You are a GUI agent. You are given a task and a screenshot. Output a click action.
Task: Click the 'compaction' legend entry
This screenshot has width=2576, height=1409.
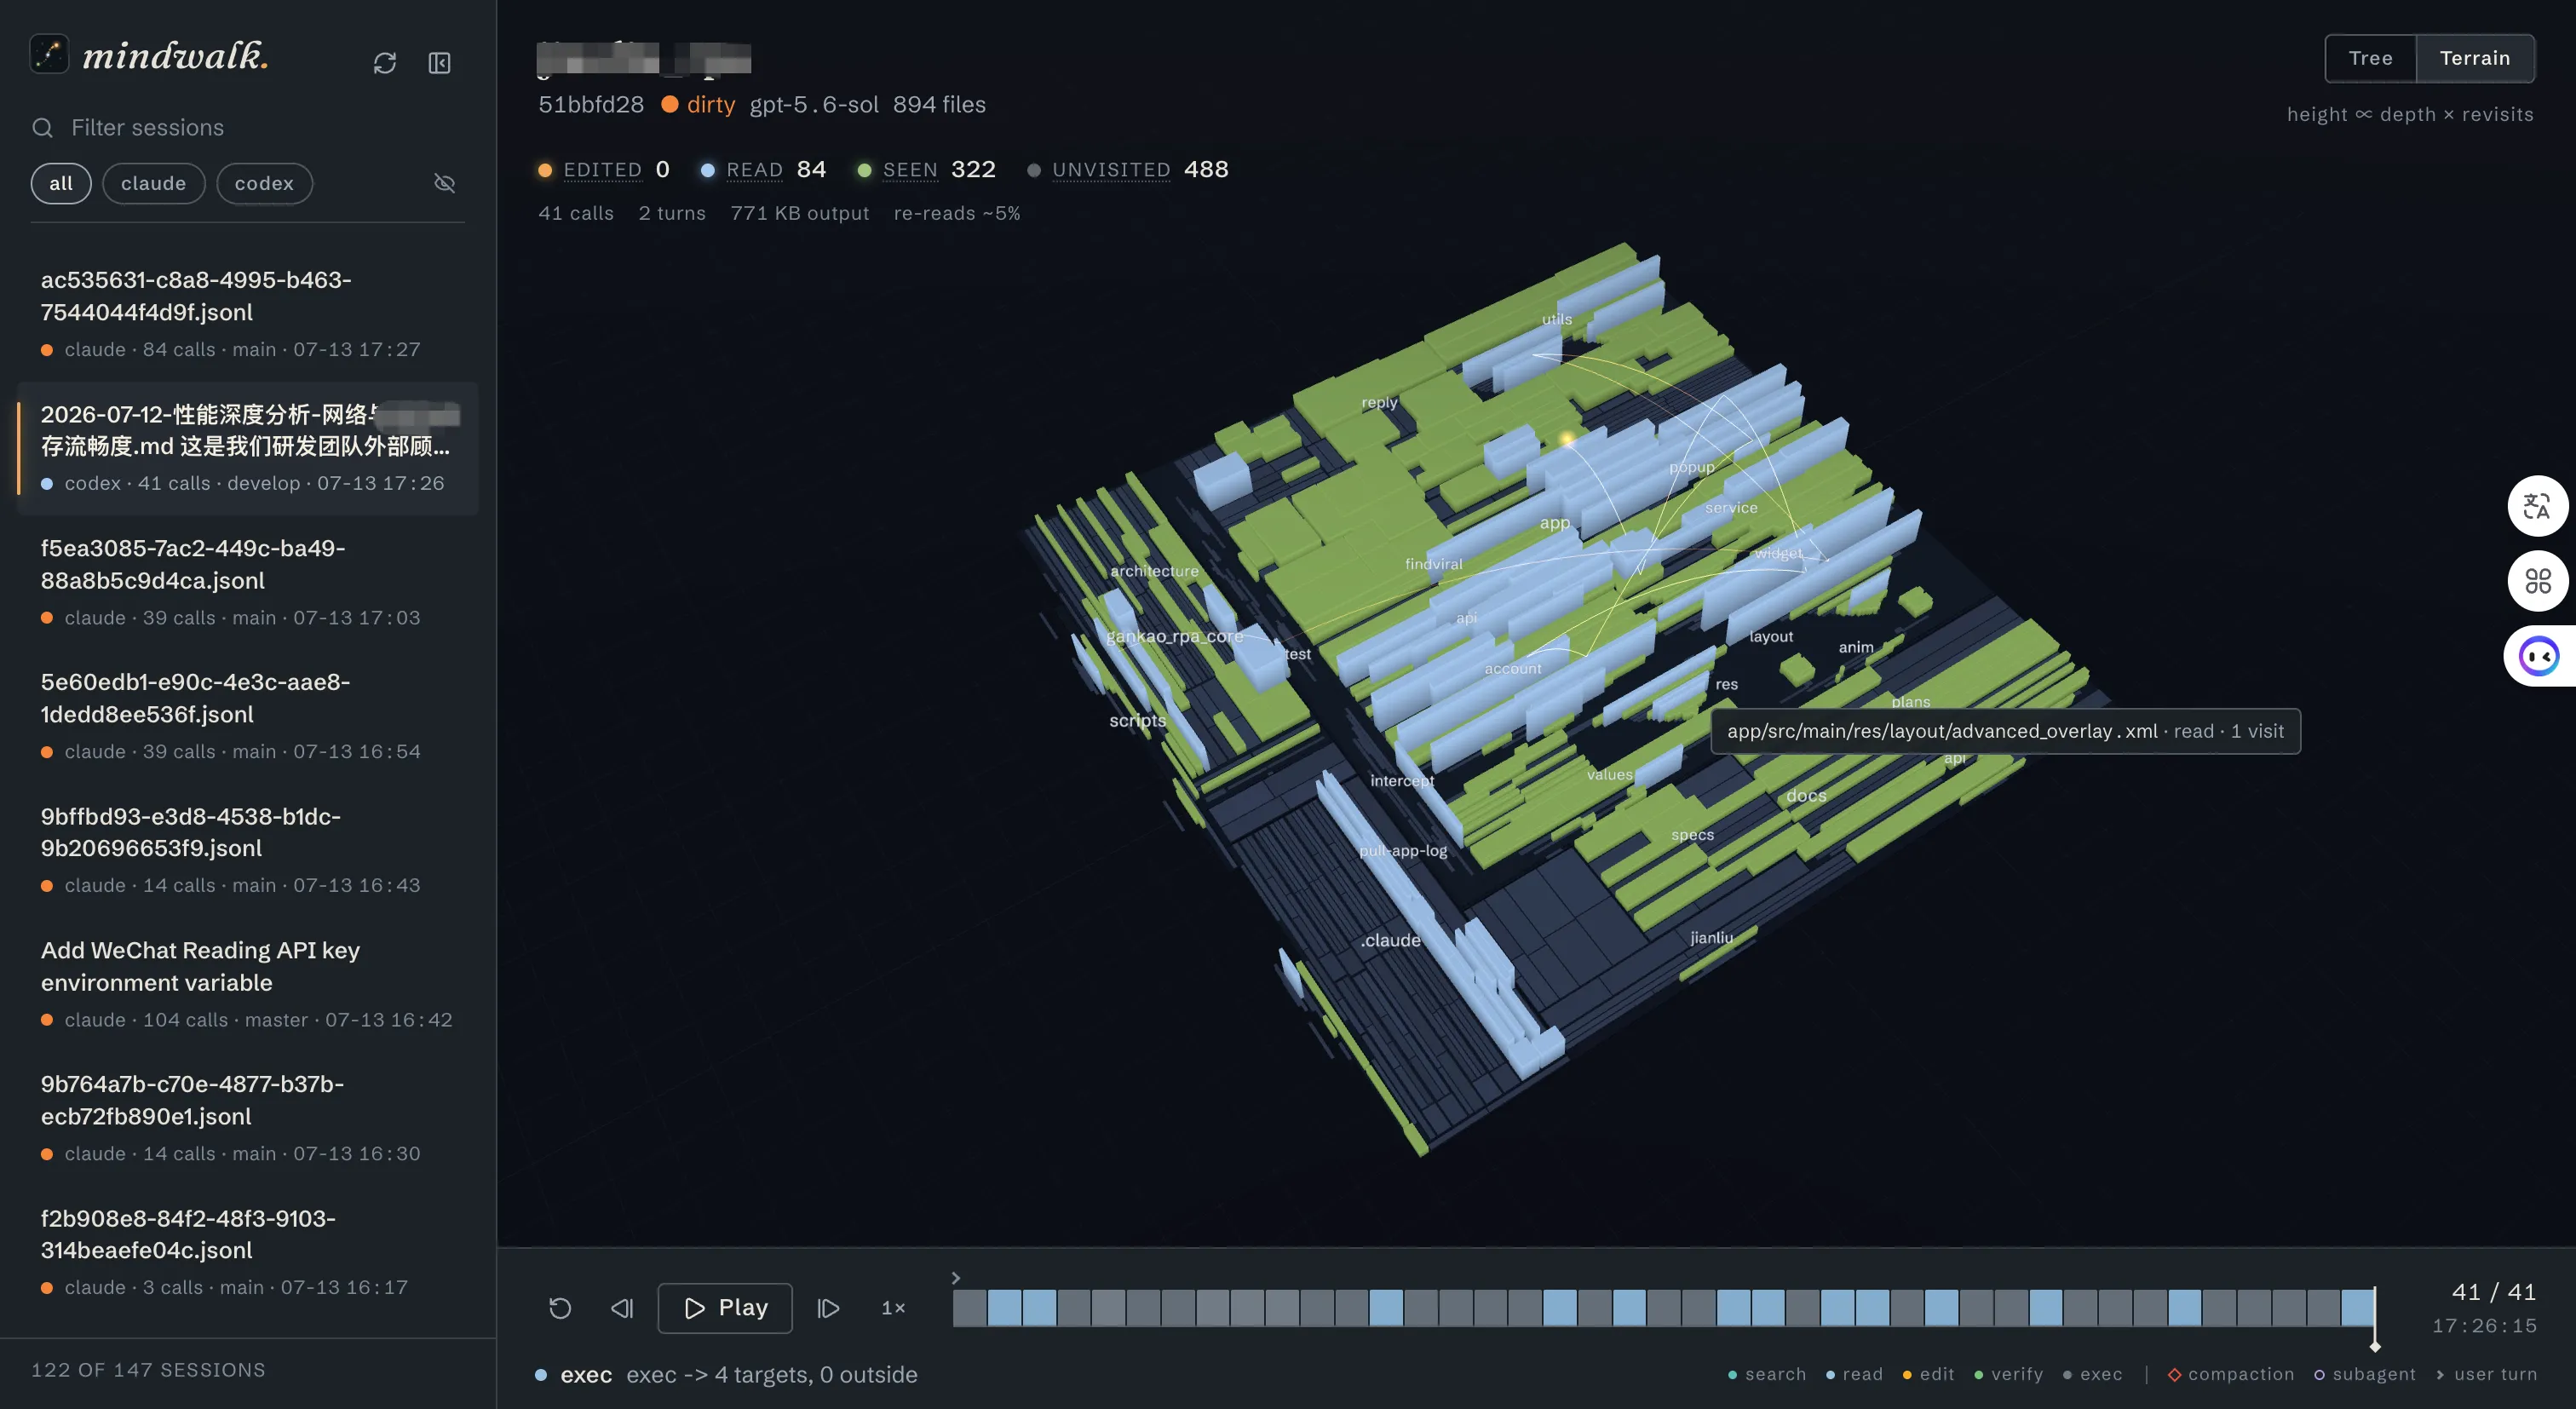point(2231,1374)
